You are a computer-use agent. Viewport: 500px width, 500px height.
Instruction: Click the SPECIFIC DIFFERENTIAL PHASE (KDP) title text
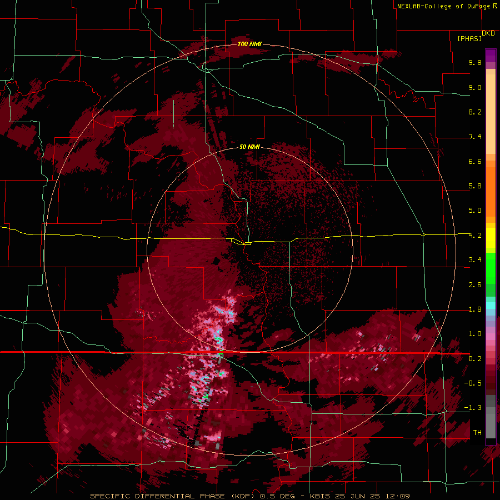click(173, 496)
